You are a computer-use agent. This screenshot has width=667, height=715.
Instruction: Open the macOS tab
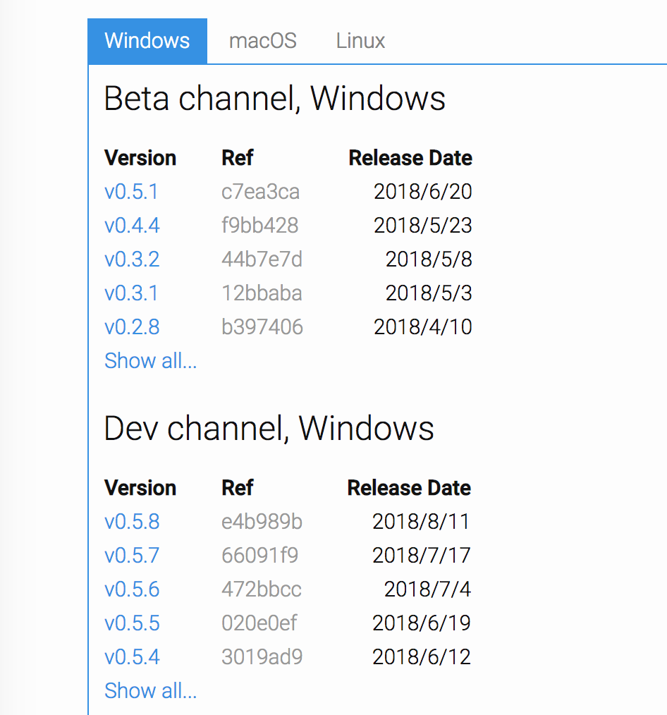[x=262, y=41]
